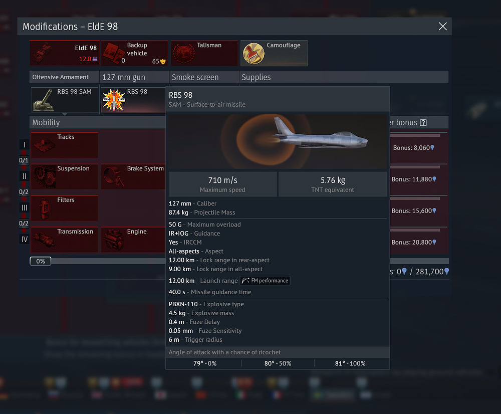This screenshot has width=501, height=414.
Task: Select the Suspension modification icon
Action: (x=45, y=176)
